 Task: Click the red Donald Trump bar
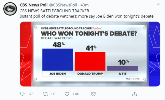(90, 61)
